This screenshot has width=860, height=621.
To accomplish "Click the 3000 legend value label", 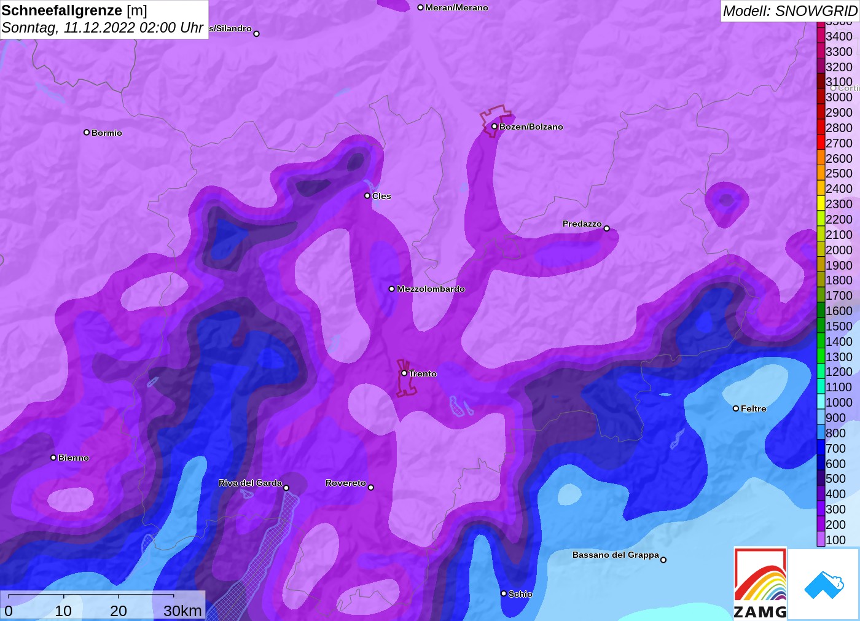I will [839, 97].
